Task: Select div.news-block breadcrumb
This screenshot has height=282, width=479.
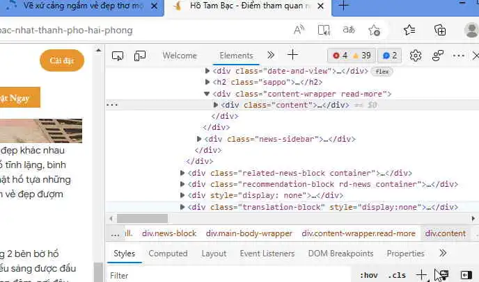Action: pyautogui.click(x=169, y=233)
